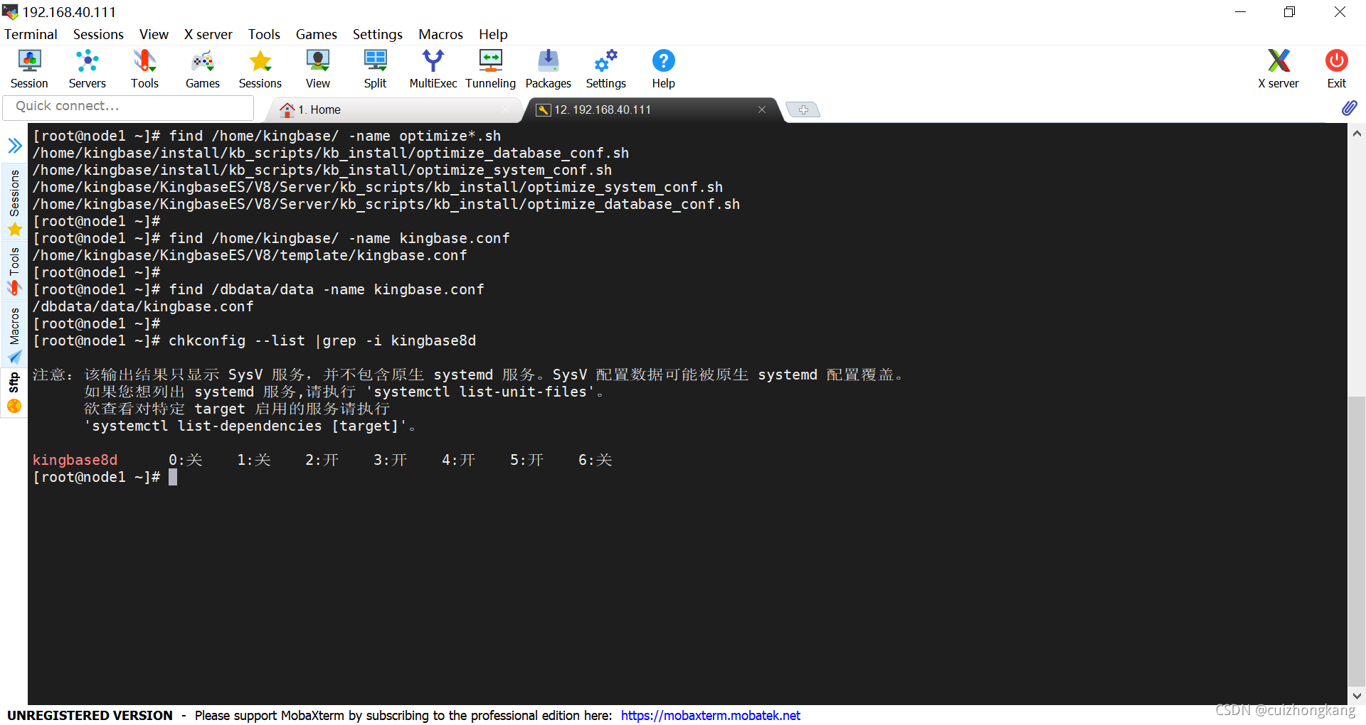Click the /dbdata/data/kingbase.conf output line
The image size is (1366, 725).
[x=143, y=306]
